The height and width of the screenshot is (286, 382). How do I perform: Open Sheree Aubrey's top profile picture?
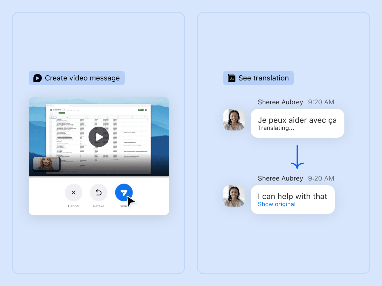[x=234, y=119]
